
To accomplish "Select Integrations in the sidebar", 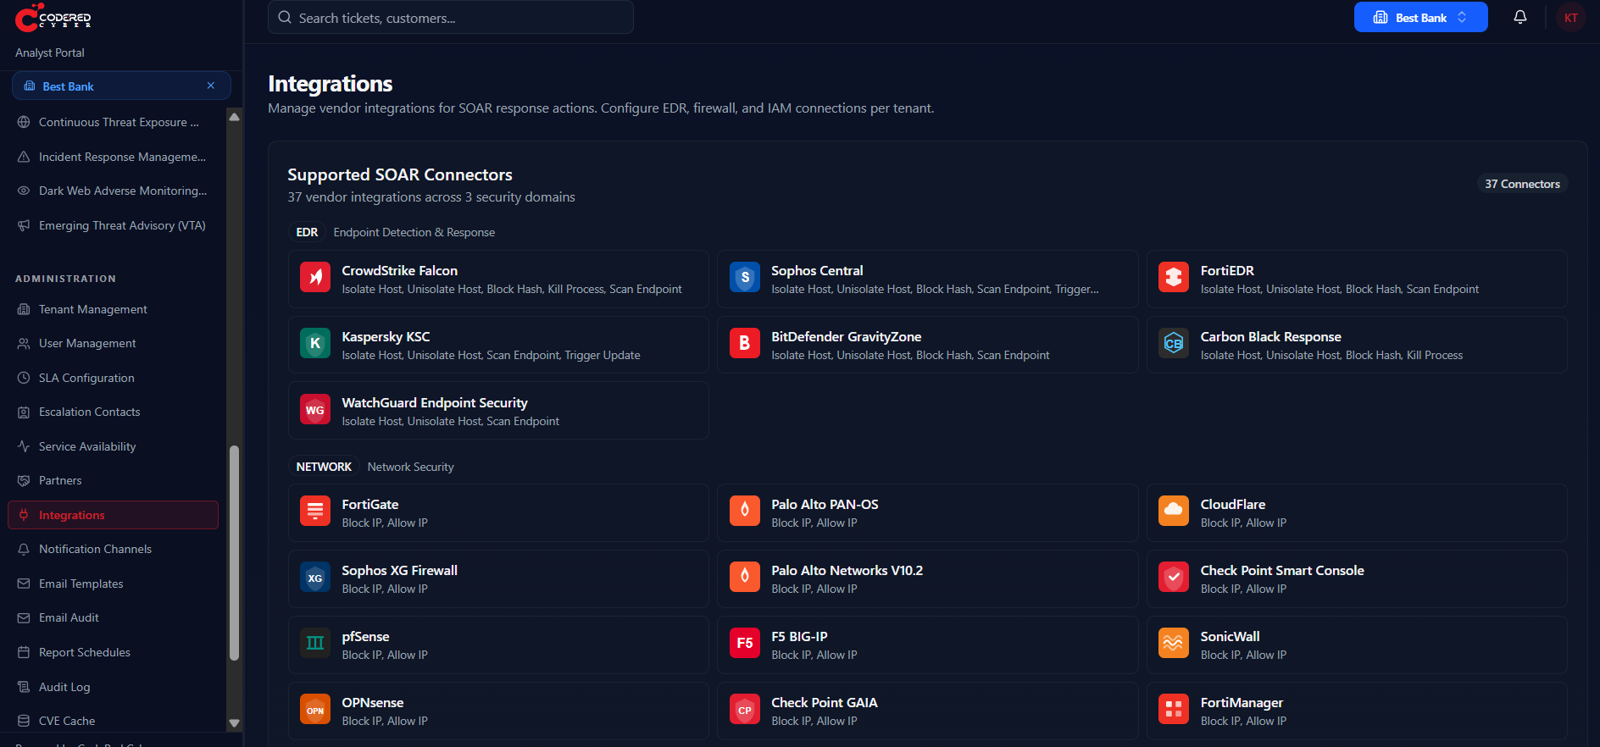I will pos(114,515).
